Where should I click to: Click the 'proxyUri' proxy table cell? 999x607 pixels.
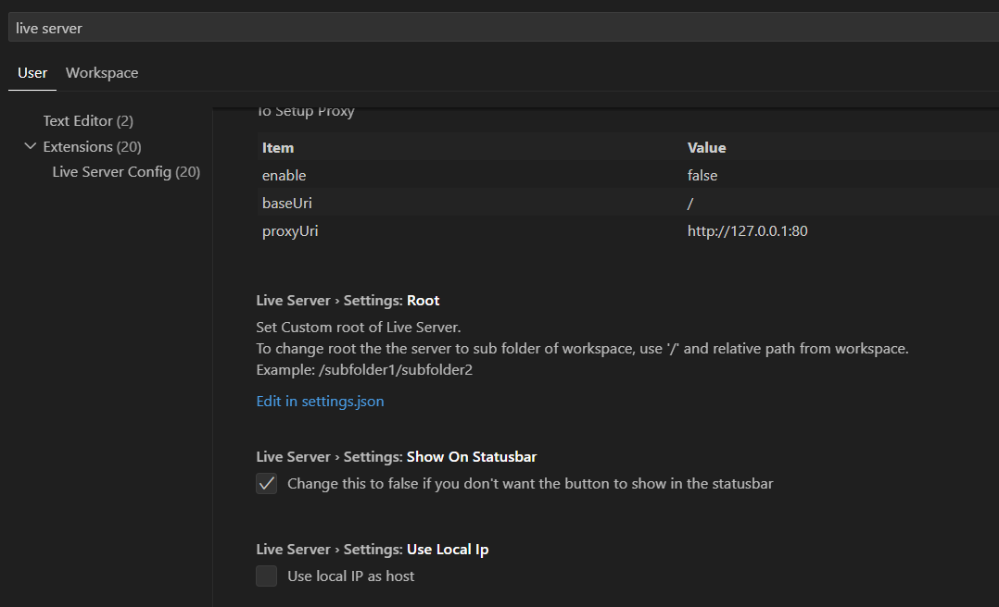click(290, 231)
